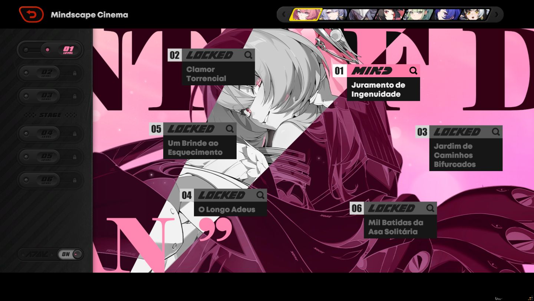Open details magnifier for Juramento de Ingenuidade

413,71
